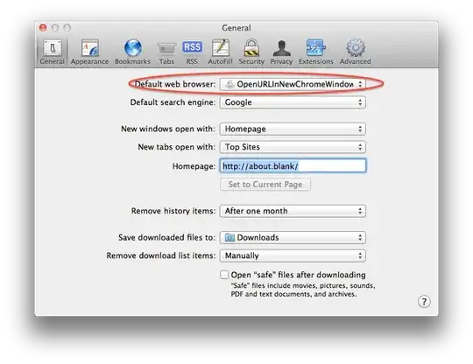Open the Advanced gear icon
473x364 pixels.
pos(356,47)
